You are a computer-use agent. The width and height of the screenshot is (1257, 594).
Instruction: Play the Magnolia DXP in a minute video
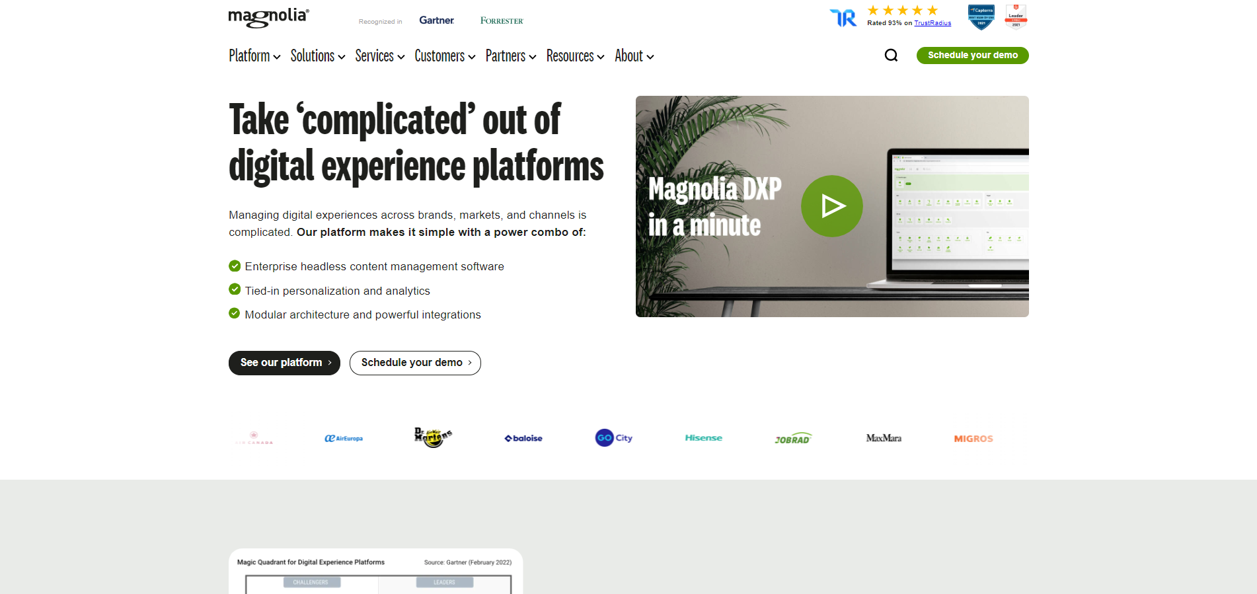pos(831,206)
